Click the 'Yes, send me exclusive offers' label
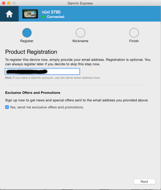The height and width of the screenshot is (190, 161). point(47,107)
